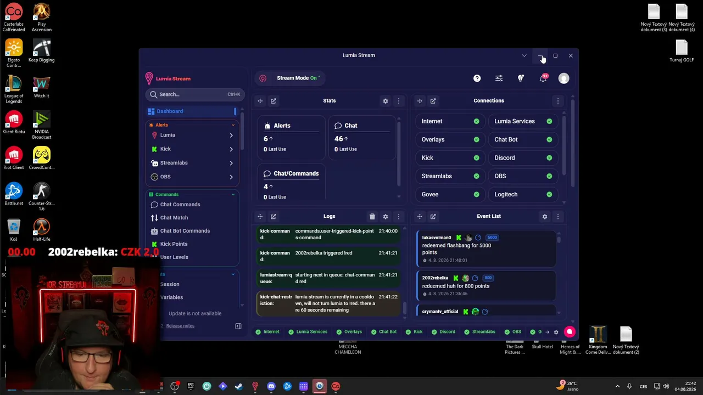The image size is (703, 395).
Task: Focus the sidebar Search field
Action: (194, 94)
